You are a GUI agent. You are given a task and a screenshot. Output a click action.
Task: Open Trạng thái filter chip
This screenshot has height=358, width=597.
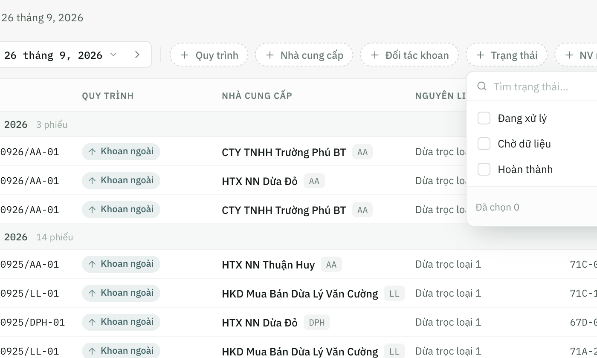click(x=507, y=55)
